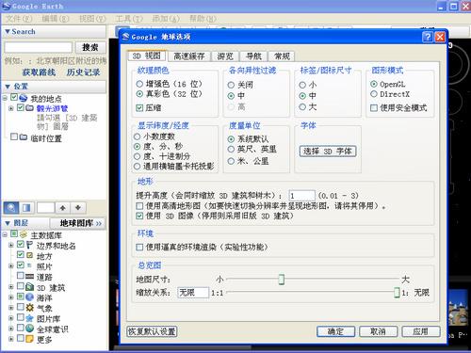The image size is (471, 353).
Task: Click the search text input box
Action: (x=39, y=47)
